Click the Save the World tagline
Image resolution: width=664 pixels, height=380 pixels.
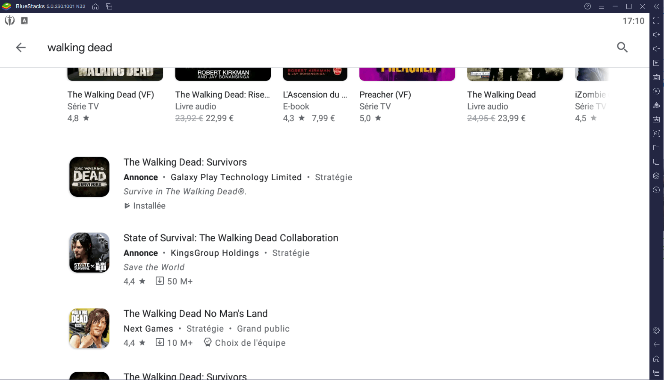tap(154, 267)
